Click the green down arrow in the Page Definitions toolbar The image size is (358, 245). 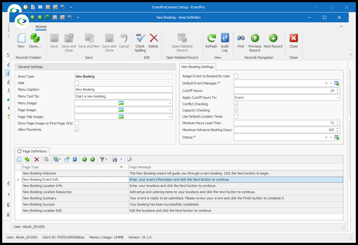pyautogui.click(x=93, y=159)
